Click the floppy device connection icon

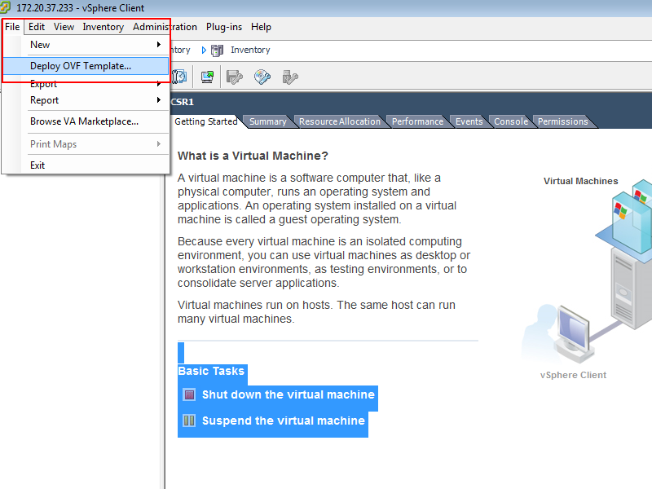pos(234,77)
